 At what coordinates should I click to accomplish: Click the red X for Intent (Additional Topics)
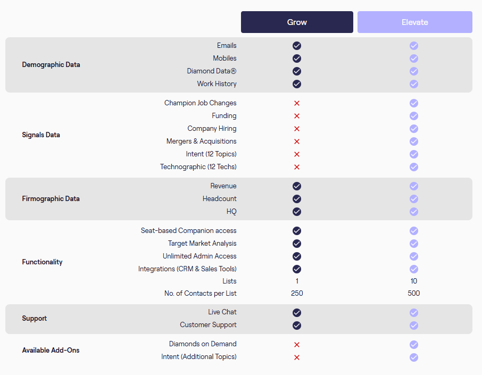point(297,357)
